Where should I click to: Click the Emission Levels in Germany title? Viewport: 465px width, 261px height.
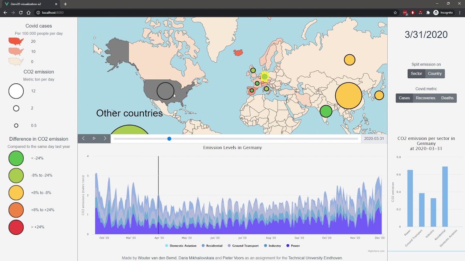pyautogui.click(x=232, y=148)
